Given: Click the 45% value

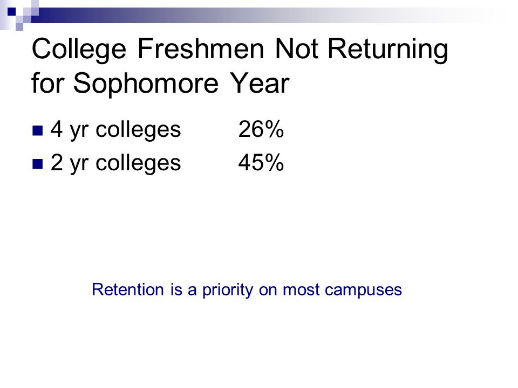Looking at the screenshot, I should (261, 162).
